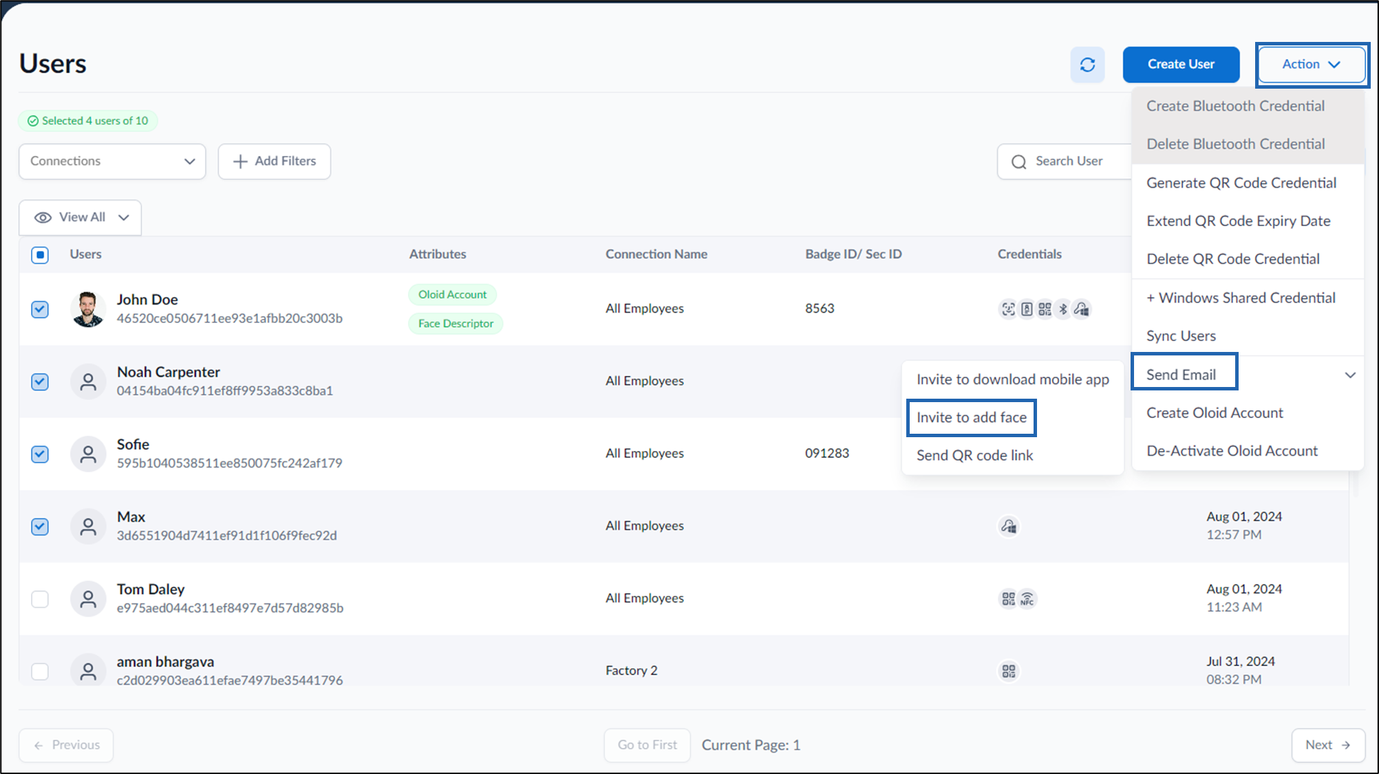Click the Add Filters button
Screen dimensions: 1379x774
(275, 162)
